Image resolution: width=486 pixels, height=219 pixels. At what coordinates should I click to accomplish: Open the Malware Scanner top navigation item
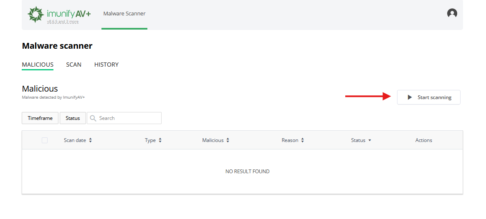point(124,14)
